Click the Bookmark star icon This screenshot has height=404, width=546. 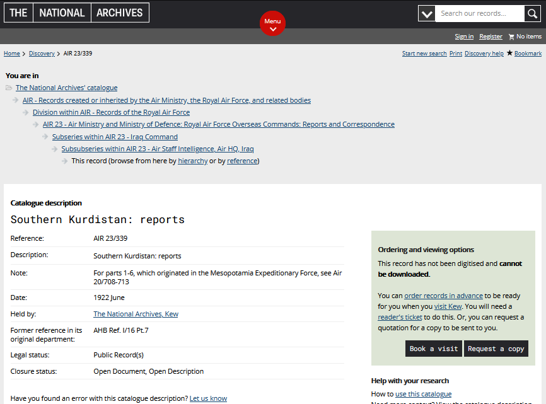point(510,53)
